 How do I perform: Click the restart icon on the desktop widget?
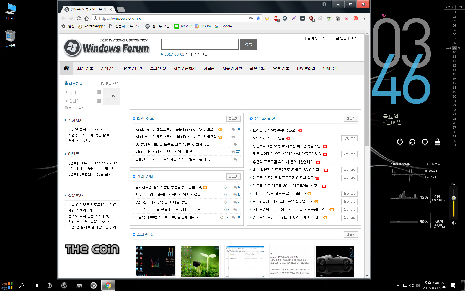(412, 142)
